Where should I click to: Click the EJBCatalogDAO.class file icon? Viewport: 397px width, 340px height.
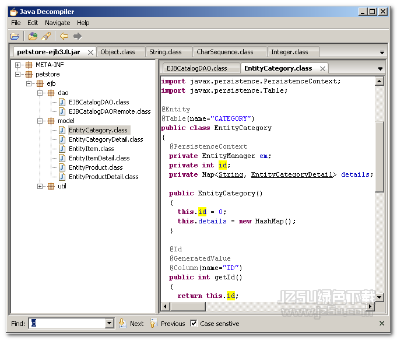coord(62,102)
